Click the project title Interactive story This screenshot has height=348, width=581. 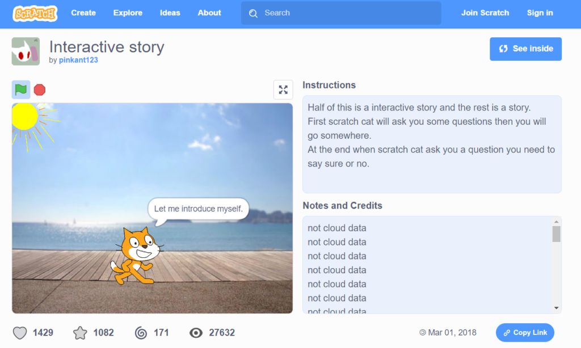[x=107, y=47]
